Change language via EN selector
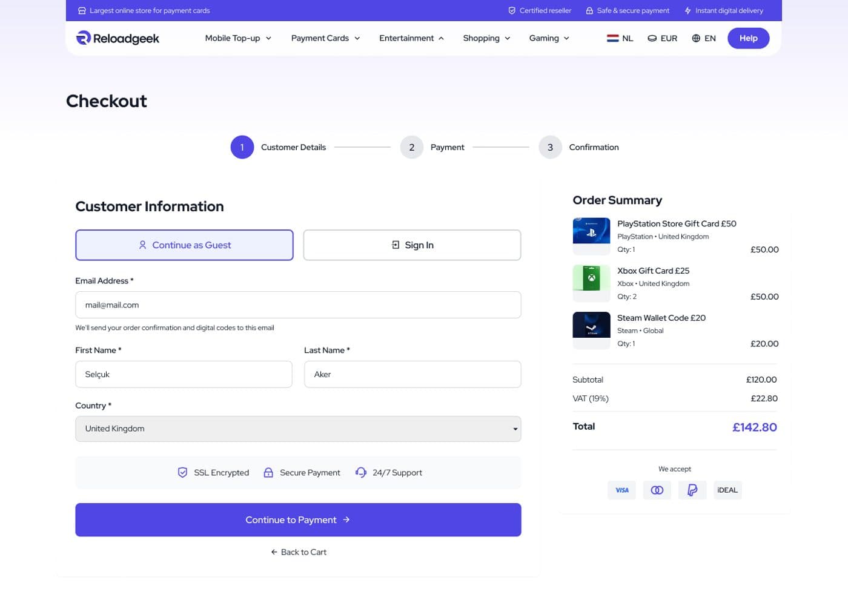848x609 pixels. click(x=704, y=38)
